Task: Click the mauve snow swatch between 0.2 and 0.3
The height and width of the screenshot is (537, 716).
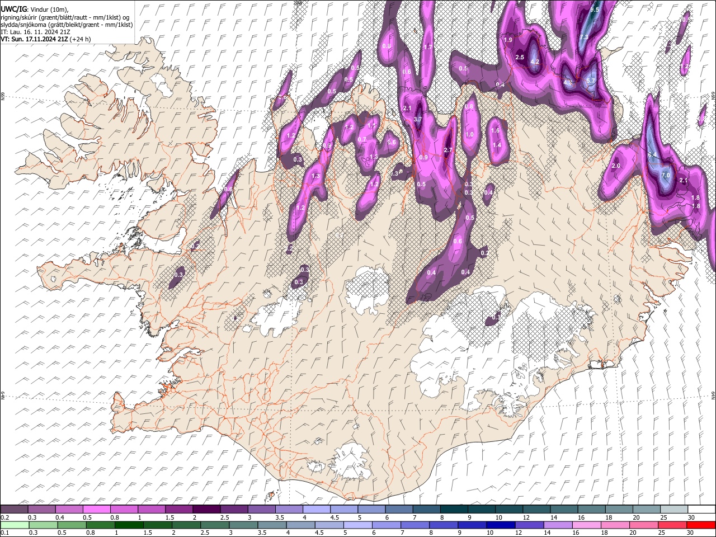Action: point(15,509)
